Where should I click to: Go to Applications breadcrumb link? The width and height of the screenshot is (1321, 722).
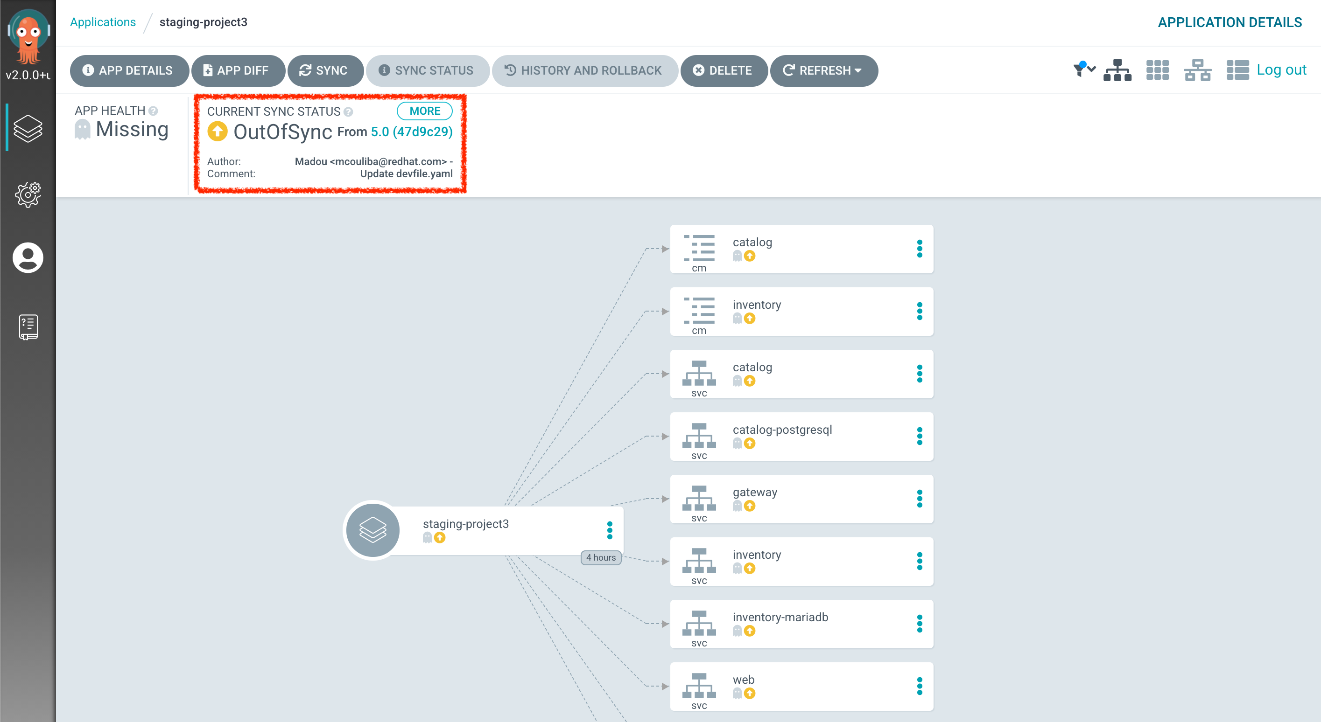click(x=103, y=22)
